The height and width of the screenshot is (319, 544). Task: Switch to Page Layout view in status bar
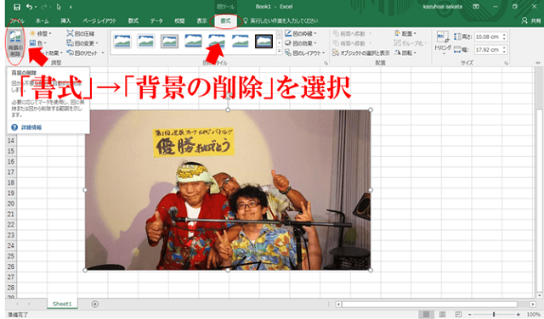[x=442, y=315]
